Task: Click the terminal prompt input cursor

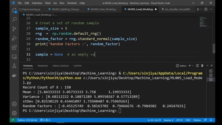Action: click(x=120, y=111)
